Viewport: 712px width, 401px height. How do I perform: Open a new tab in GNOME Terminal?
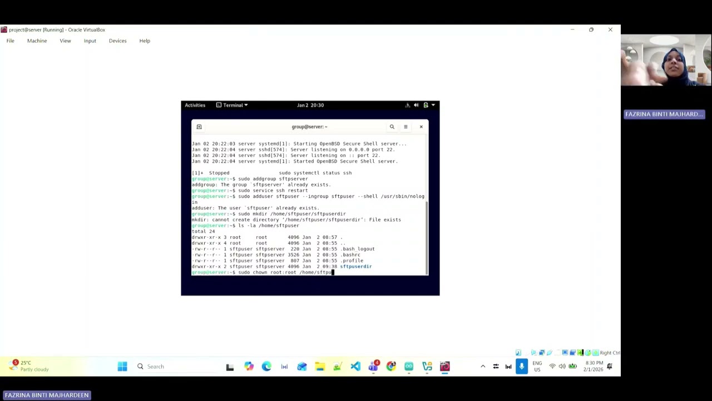tap(199, 127)
